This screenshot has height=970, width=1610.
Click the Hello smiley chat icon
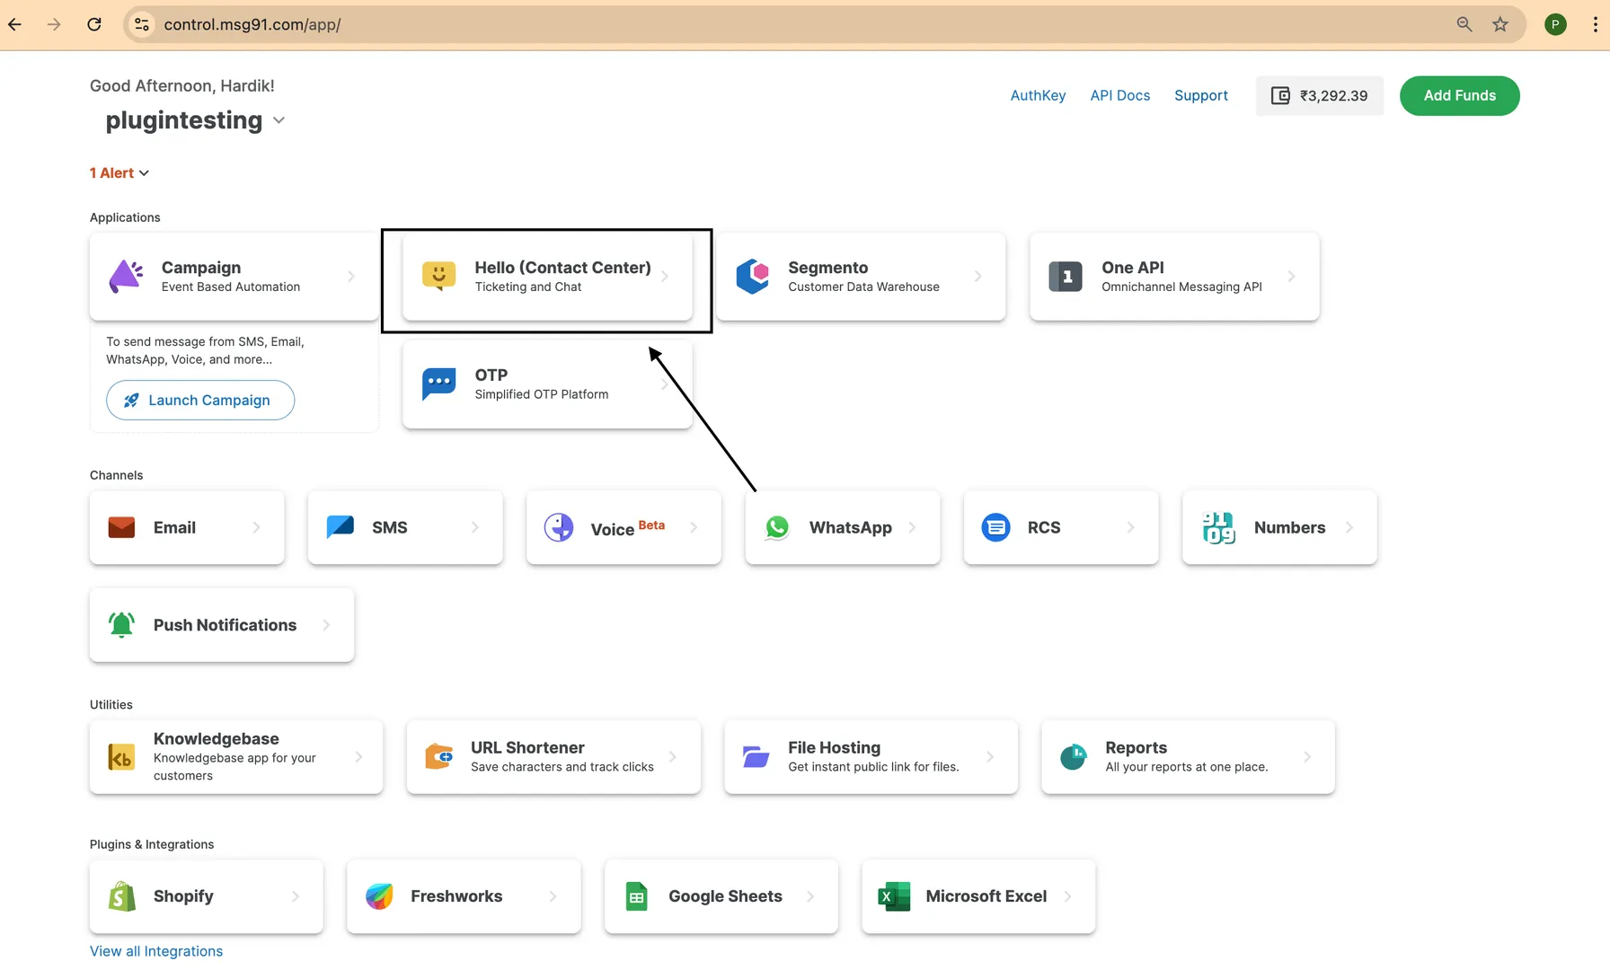(x=439, y=277)
